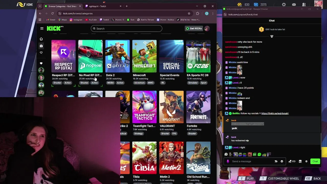327x184 pixels.
Task: Click the game profile avatar top right
Action: pos(318,4)
